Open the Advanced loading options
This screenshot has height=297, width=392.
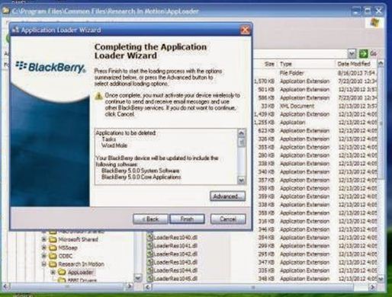(x=227, y=196)
